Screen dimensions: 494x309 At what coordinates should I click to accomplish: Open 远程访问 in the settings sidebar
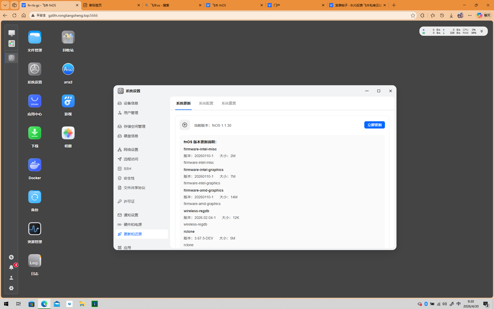pyautogui.click(x=142, y=159)
